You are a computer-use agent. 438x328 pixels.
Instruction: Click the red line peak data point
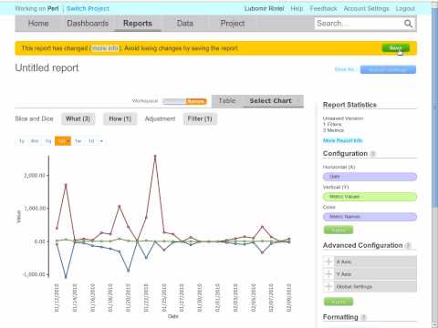coord(155,156)
